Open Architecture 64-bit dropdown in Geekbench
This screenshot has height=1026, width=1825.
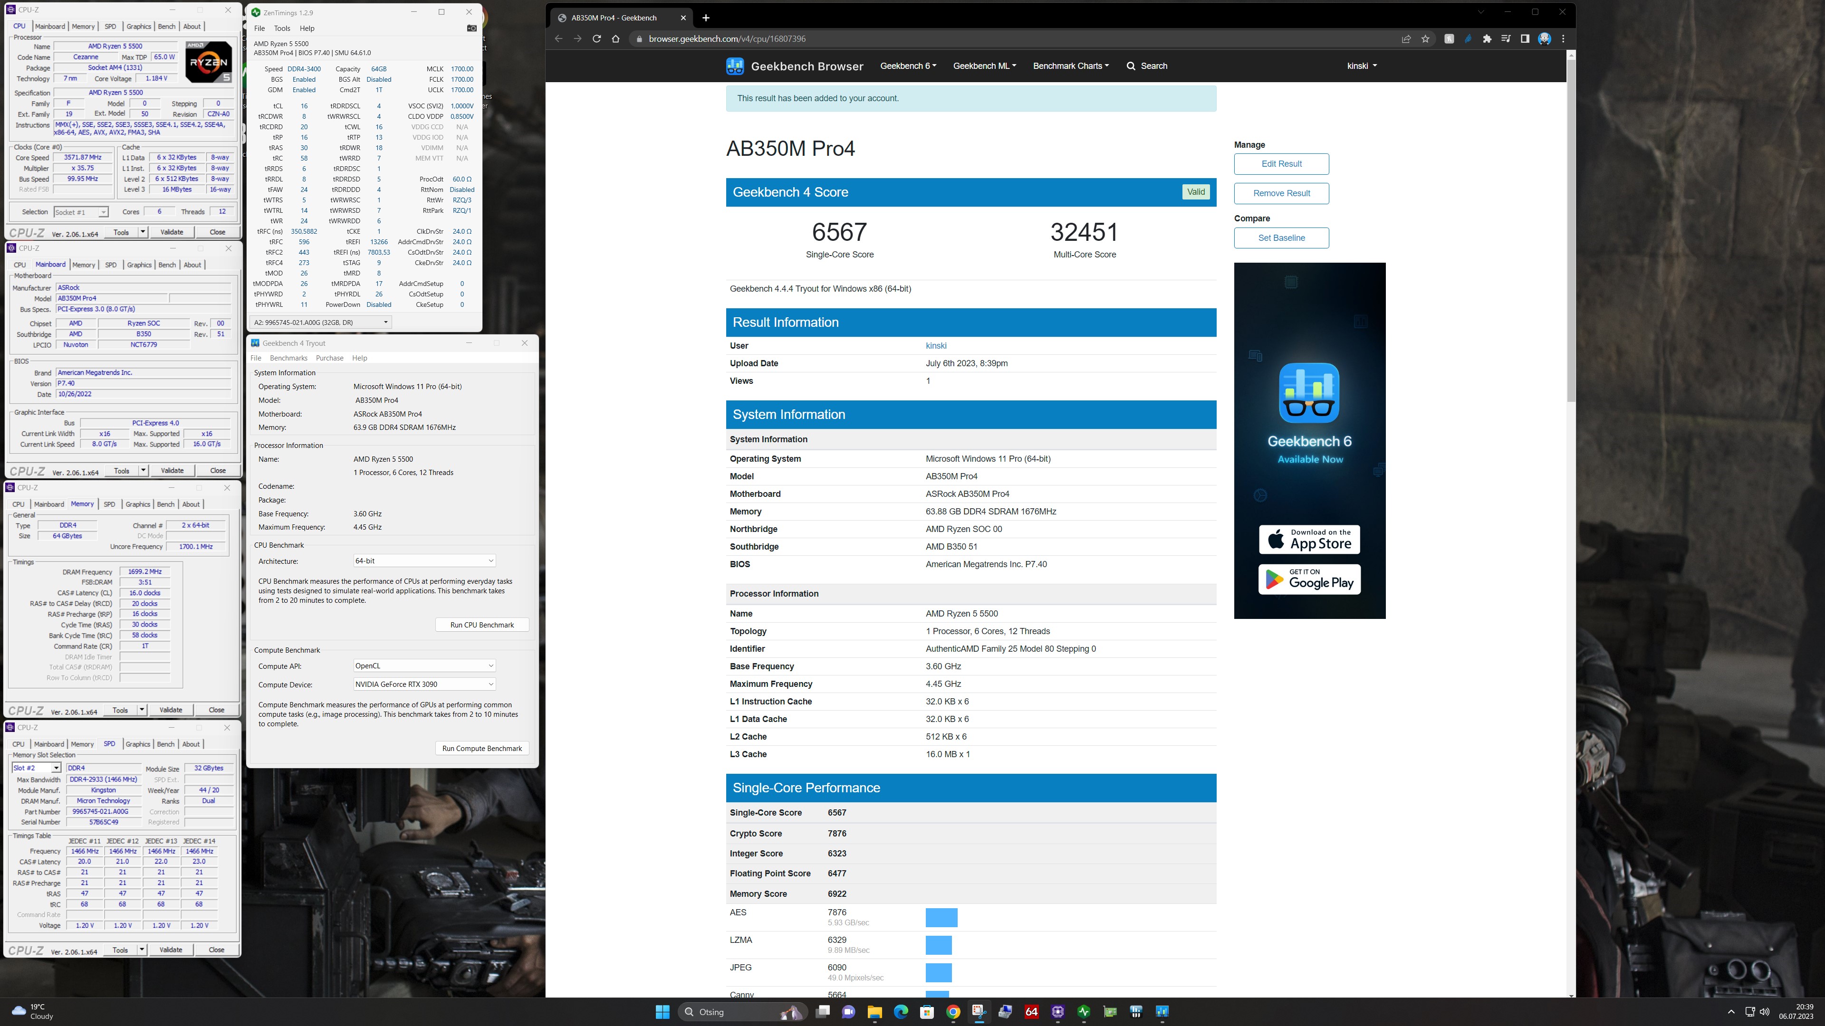point(424,561)
